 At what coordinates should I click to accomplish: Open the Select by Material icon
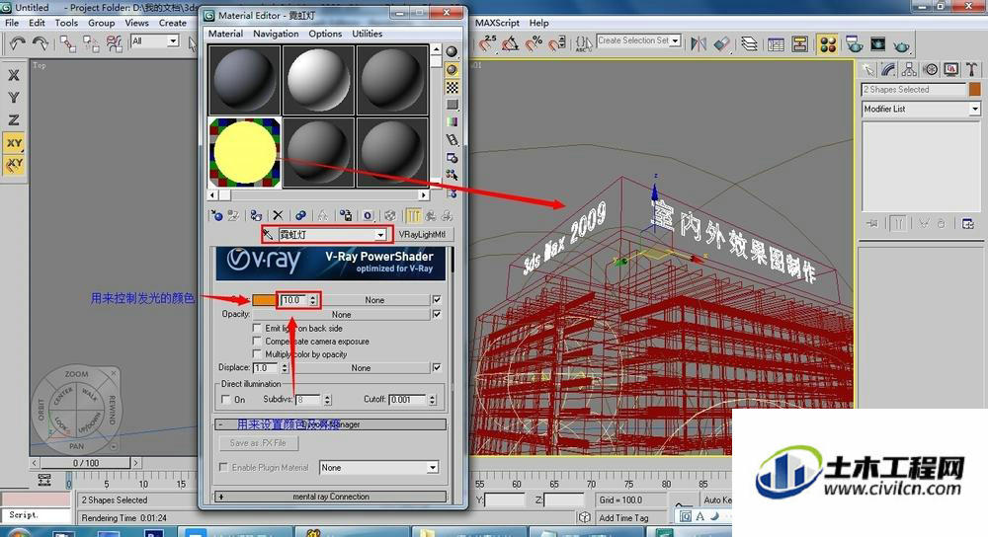click(x=452, y=175)
